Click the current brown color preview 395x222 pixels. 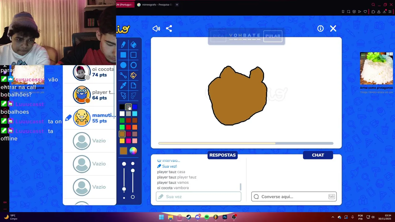pos(123,151)
